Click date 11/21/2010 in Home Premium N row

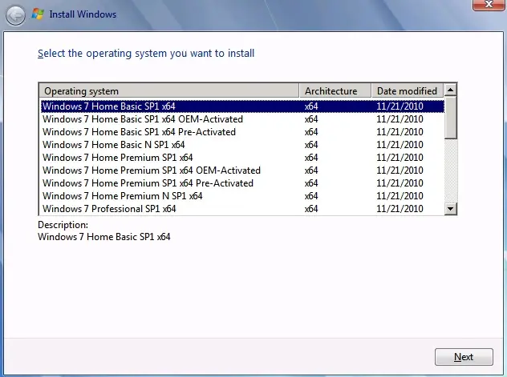pyautogui.click(x=400, y=196)
